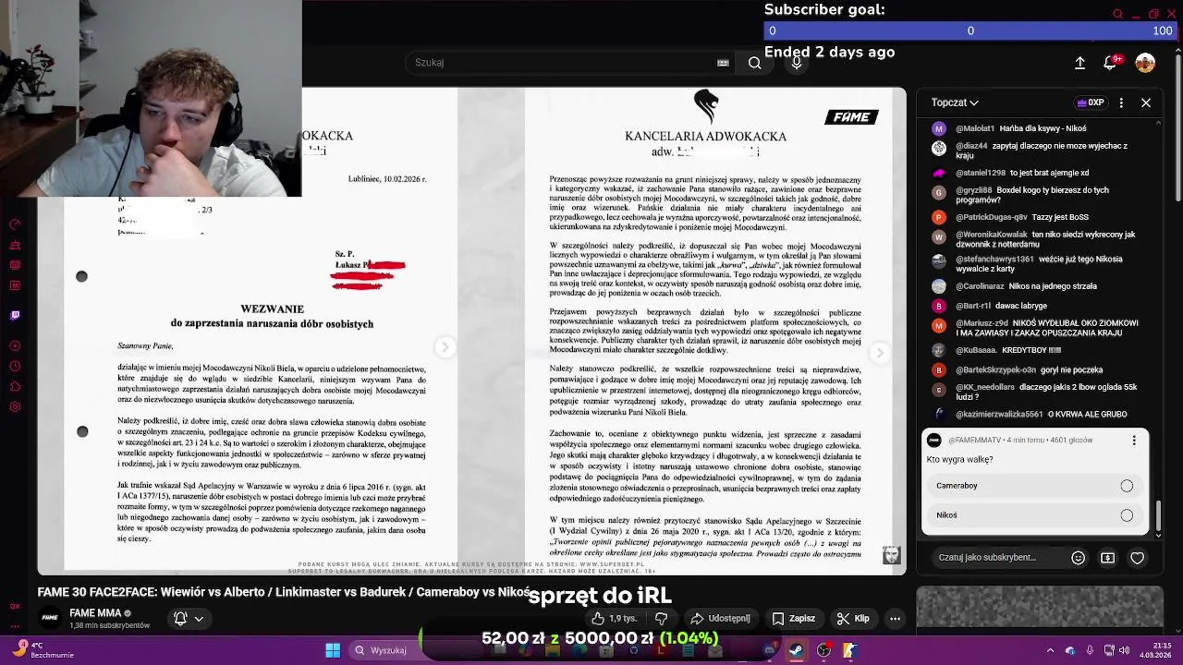
Task: Expand the Topczat chat mode dropdown
Action: coord(955,103)
